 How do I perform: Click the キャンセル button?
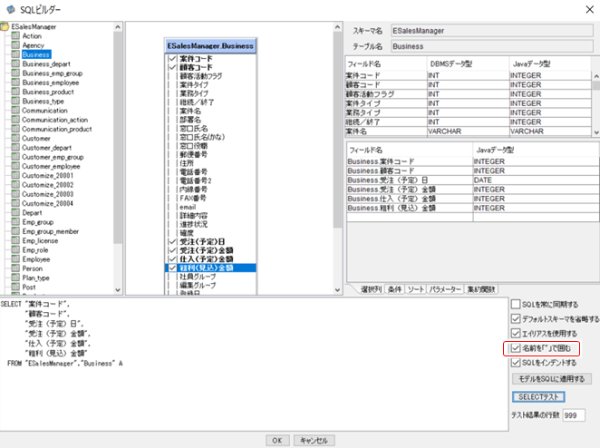point(314,441)
